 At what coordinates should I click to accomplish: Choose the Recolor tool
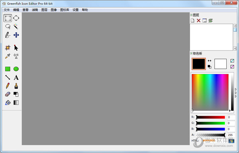pos(16,94)
